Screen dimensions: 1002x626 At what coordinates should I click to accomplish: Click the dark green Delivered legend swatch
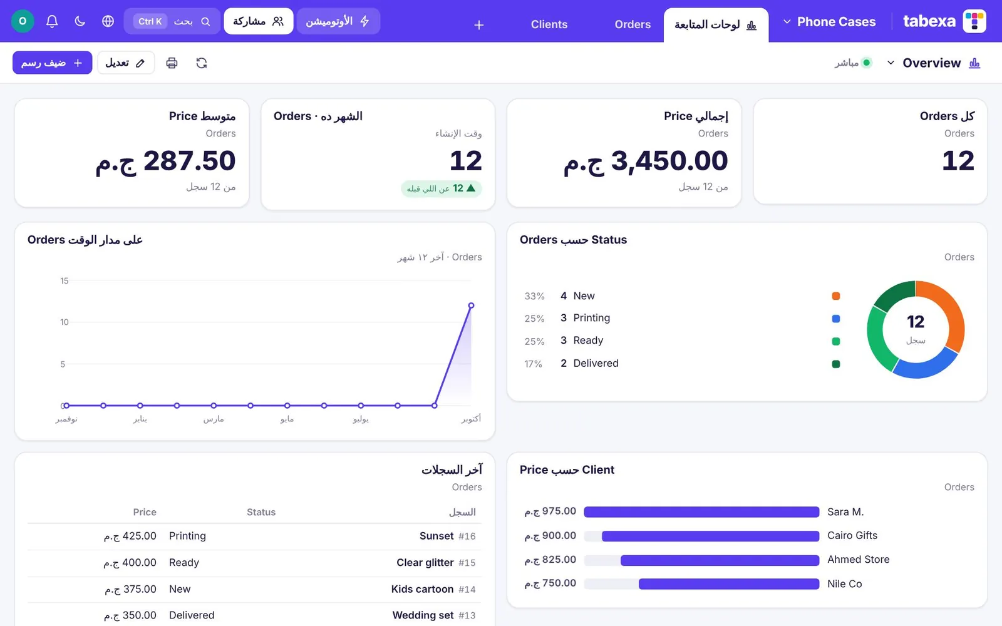(x=835, y=364)
